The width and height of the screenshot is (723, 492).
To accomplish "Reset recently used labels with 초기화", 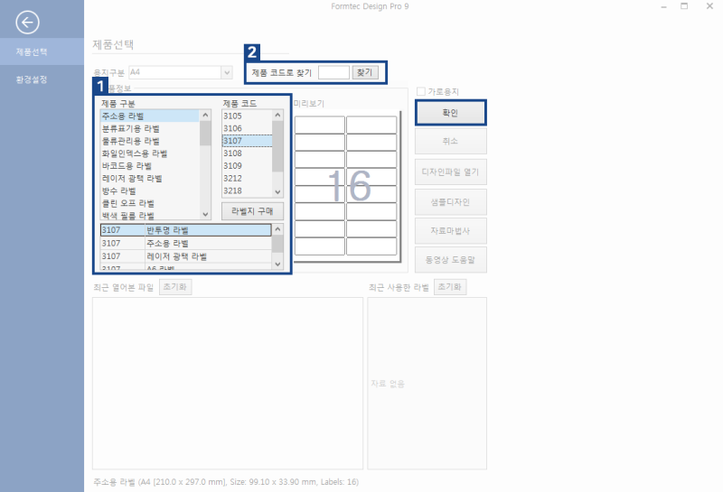I will coord(450,286).
